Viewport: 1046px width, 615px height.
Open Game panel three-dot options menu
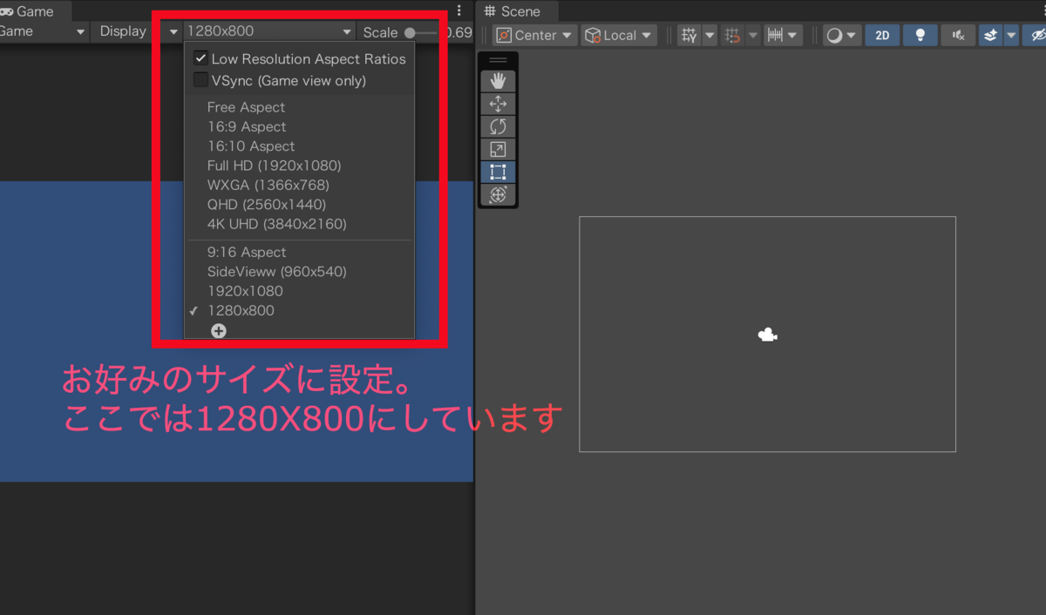[459, 11]
